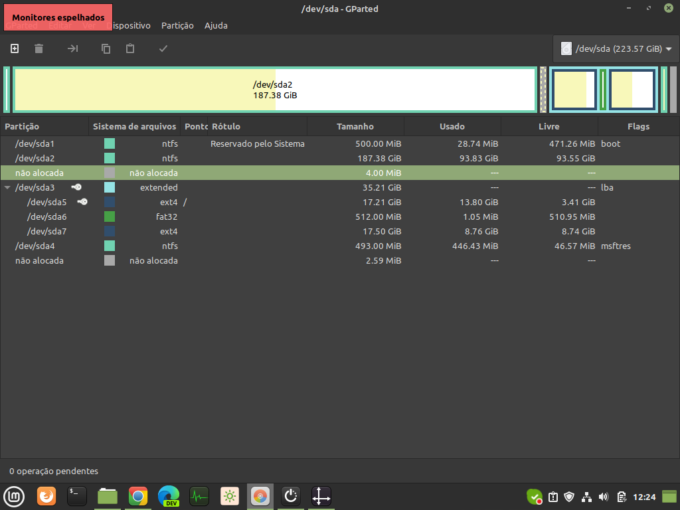Viewport: 680px width, 510px height.
Task: Select the /dev/sda2 block in disk map
Action: [x=275, y=90]
